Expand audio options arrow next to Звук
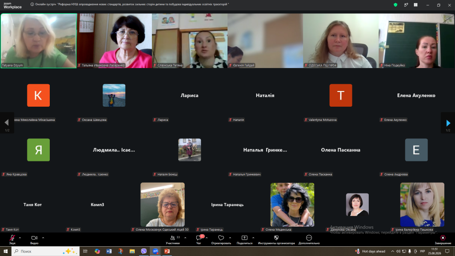455x256 pixels. pos(20,238)
